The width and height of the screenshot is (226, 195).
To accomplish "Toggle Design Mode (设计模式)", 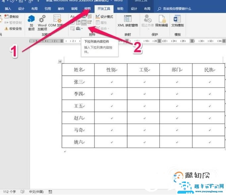I will point(104,17).
